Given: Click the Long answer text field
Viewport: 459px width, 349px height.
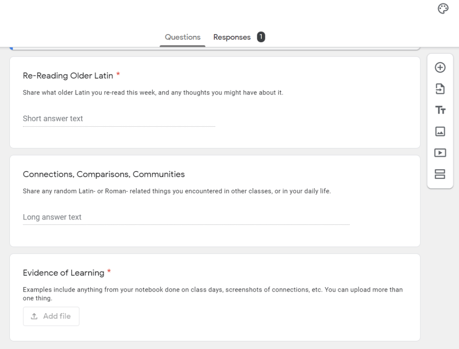Looking at the screenshot, I should [x=186, y=217].
